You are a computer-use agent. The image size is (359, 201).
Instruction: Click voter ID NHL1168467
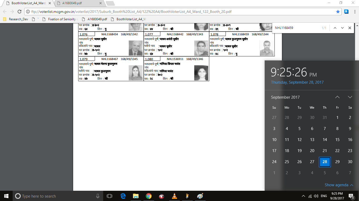109,59
